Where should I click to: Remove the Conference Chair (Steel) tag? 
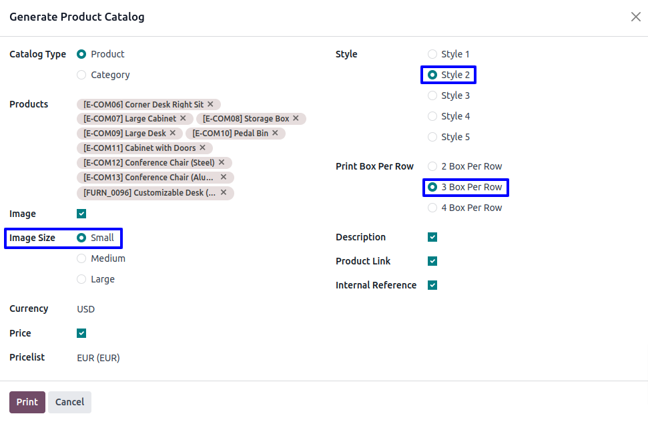[222, 163]
